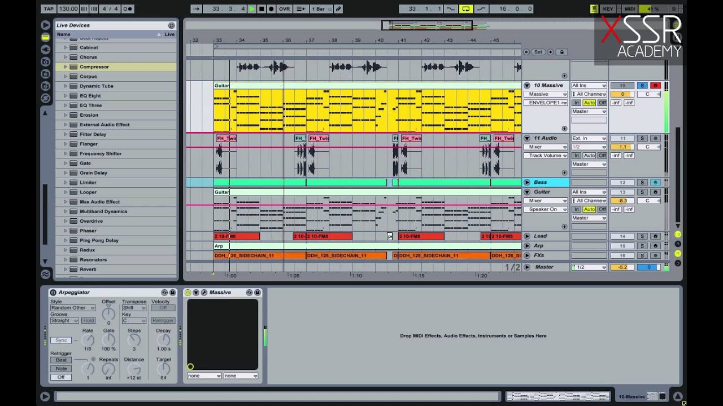Solo the 10 Massive track

pos(642,86)
